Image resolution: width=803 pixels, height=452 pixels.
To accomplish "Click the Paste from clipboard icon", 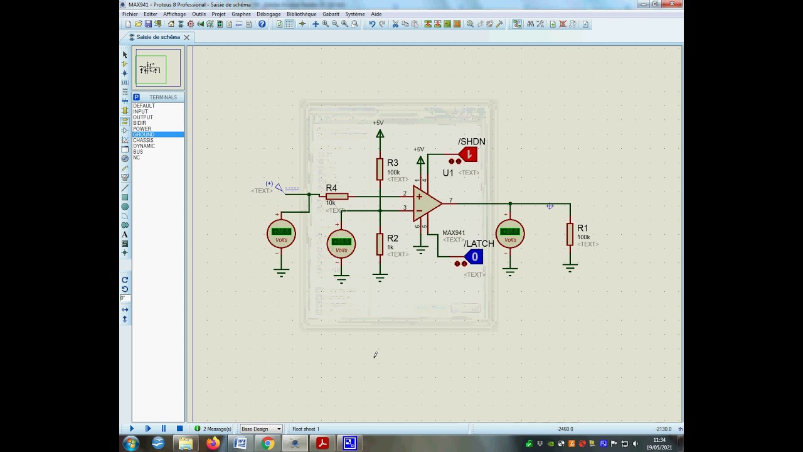I will click(x=415, y=24).
